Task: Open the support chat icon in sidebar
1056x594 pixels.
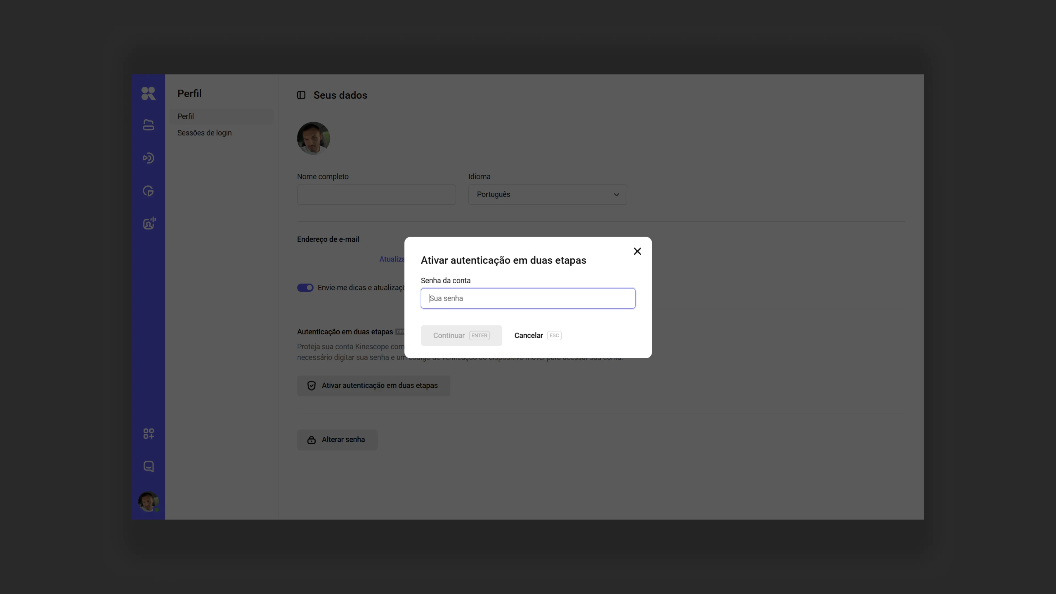Action: (x=148, y=466)
